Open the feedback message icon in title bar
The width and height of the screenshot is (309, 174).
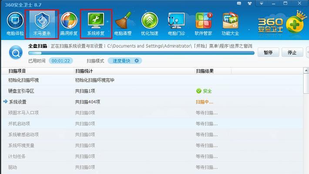pos(239,3)
